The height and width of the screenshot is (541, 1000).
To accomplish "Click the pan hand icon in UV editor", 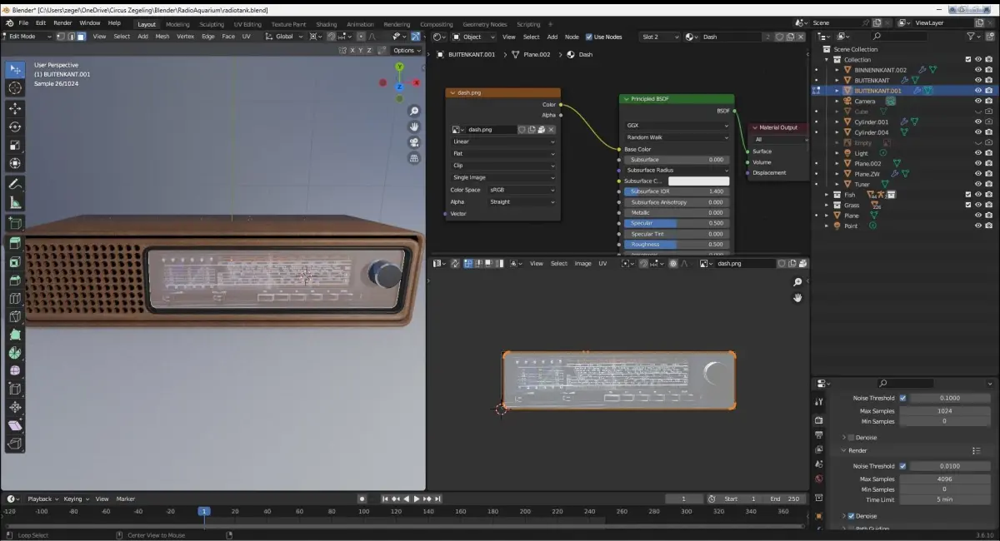I will tap(797, 298).
